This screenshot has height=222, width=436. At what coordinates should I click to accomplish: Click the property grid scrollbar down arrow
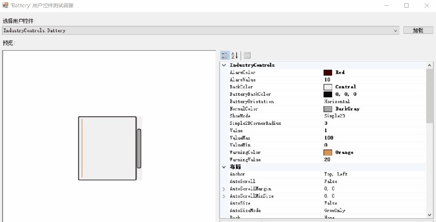pos(430,215)
